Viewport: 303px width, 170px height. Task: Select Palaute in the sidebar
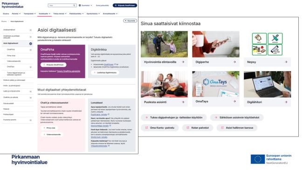pos(6,109)
